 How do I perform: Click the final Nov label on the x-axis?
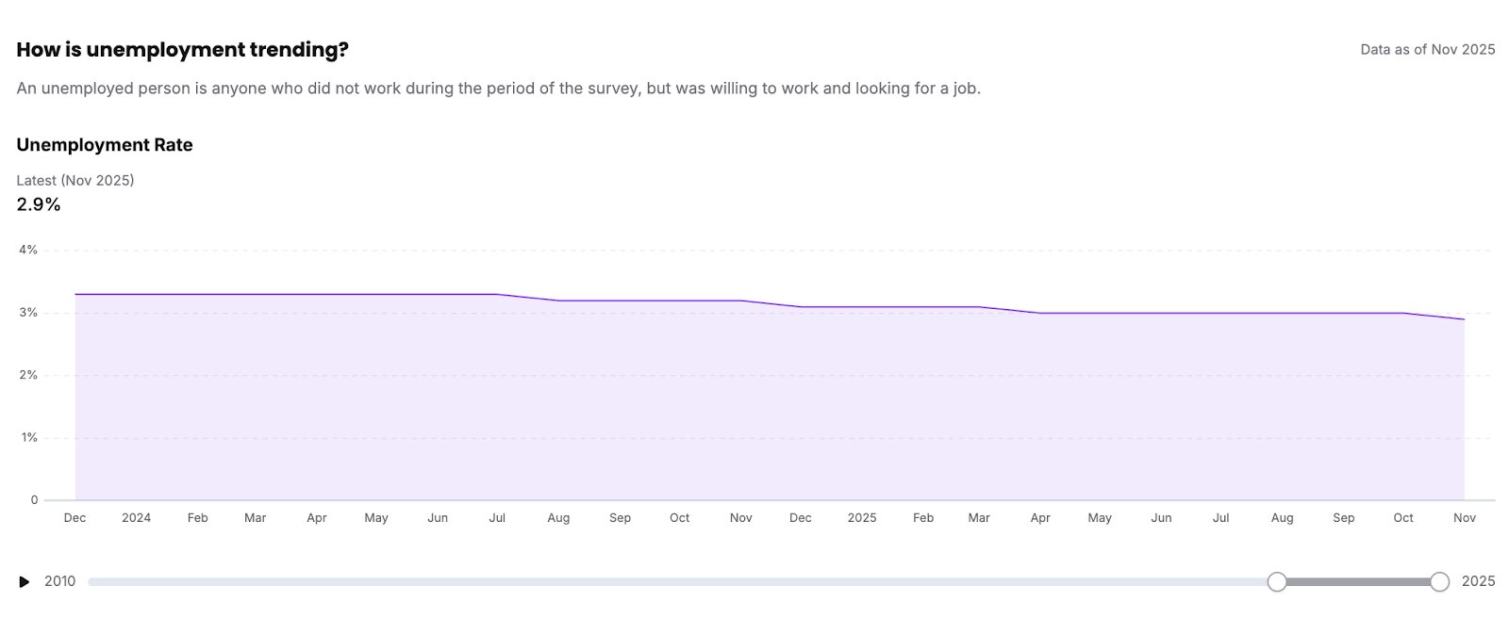coord(1465,518)
